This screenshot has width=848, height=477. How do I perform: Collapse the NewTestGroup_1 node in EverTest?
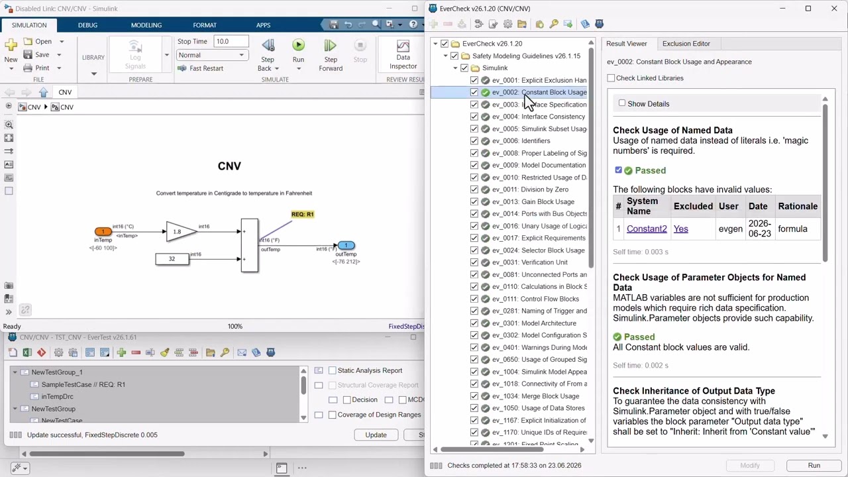click(15, 372)
